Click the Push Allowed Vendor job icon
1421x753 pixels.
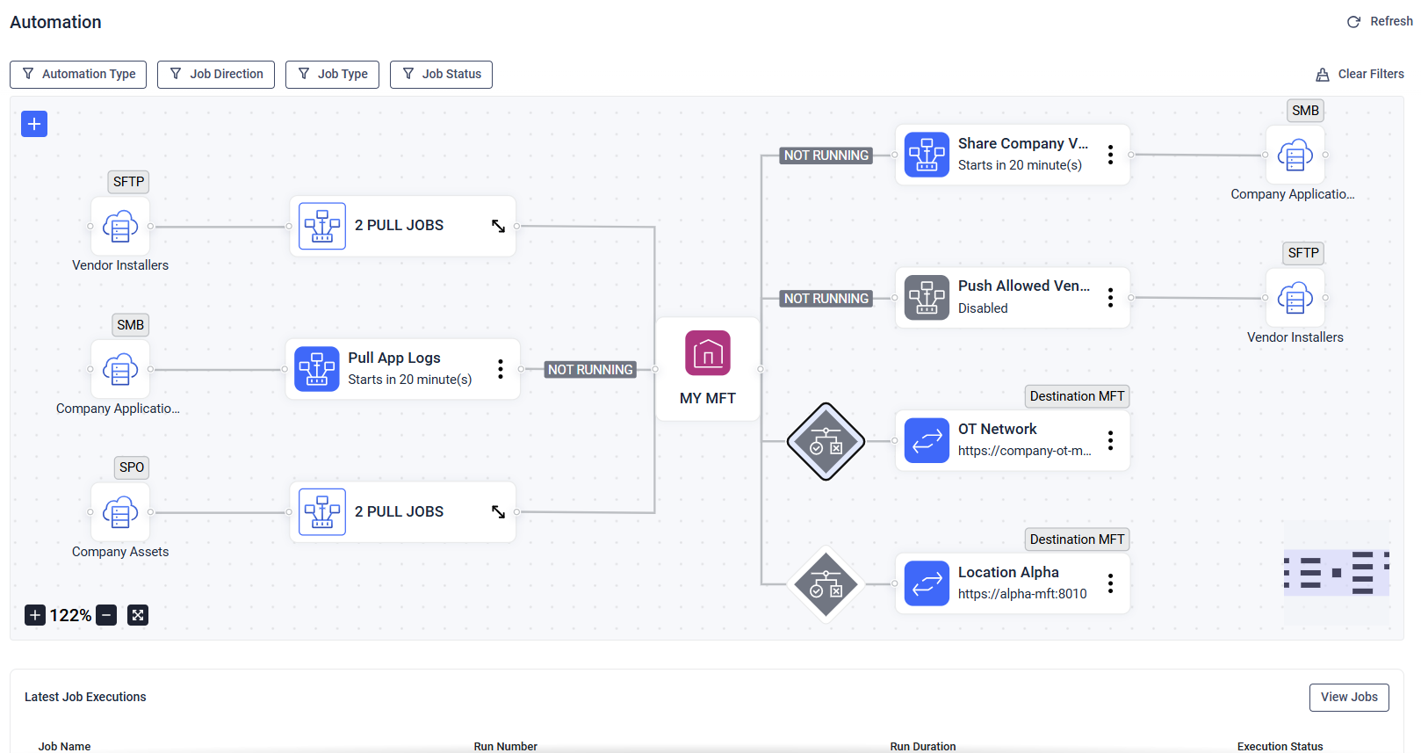click(927, 298)
